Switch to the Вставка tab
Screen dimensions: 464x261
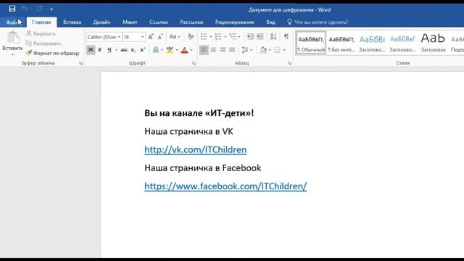click(x=72, y=22)
